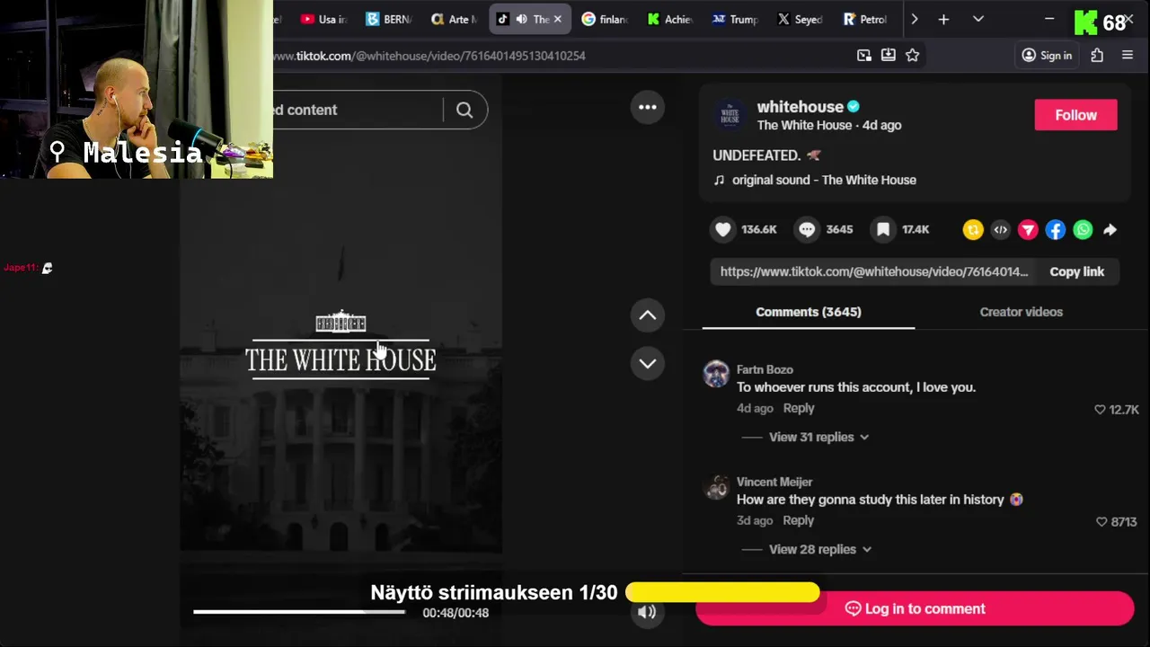Like Fartn Bozo's comment
The image size is (1150, 647).
1100,410
